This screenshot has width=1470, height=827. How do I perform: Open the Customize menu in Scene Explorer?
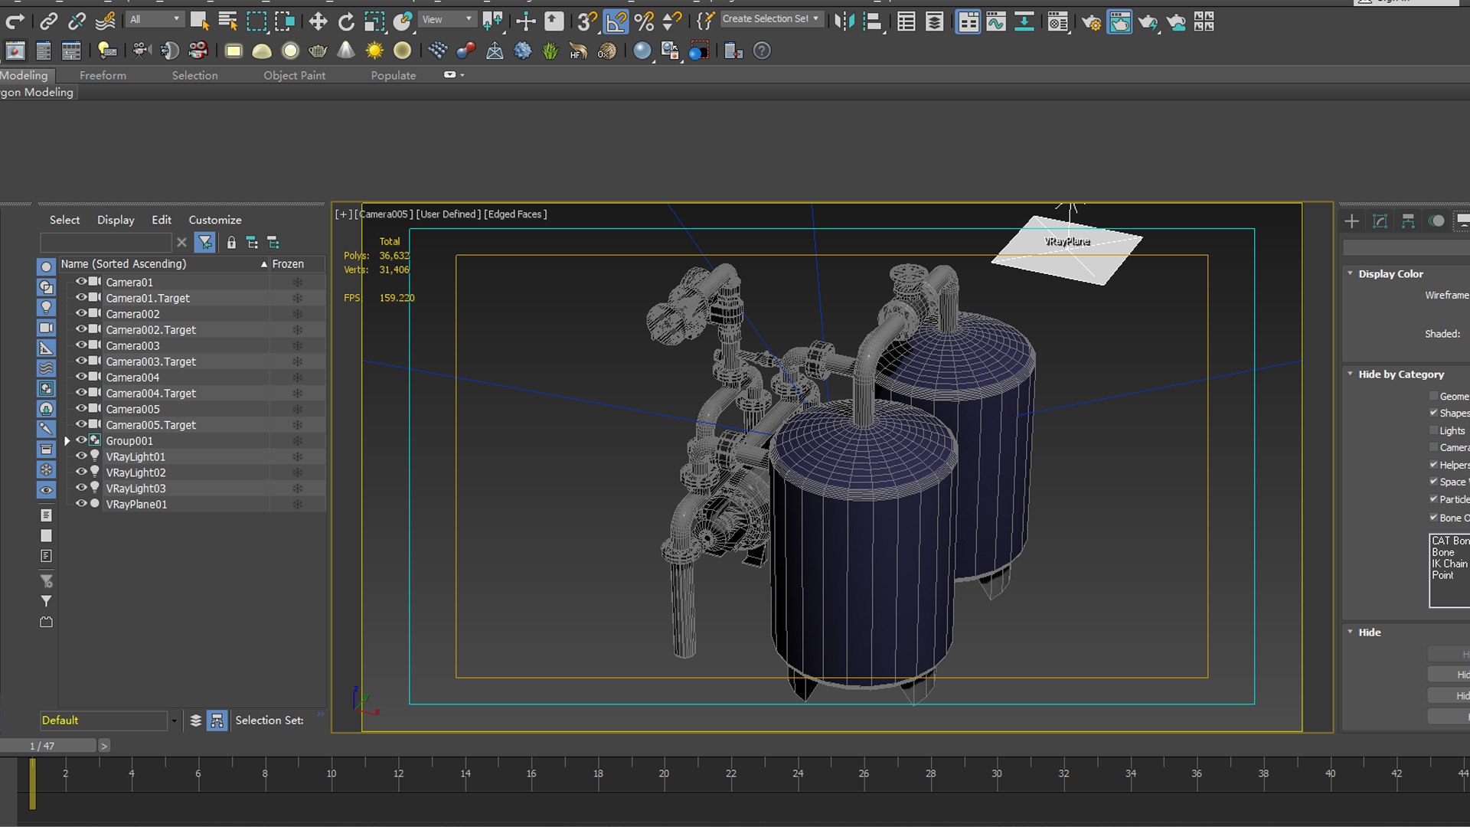tap(215, 220)
